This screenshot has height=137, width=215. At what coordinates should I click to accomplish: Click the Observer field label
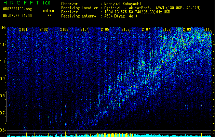click(69, 4)
